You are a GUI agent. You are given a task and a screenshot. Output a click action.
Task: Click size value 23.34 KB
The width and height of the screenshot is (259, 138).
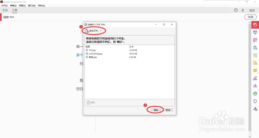[x=133, y=50]
